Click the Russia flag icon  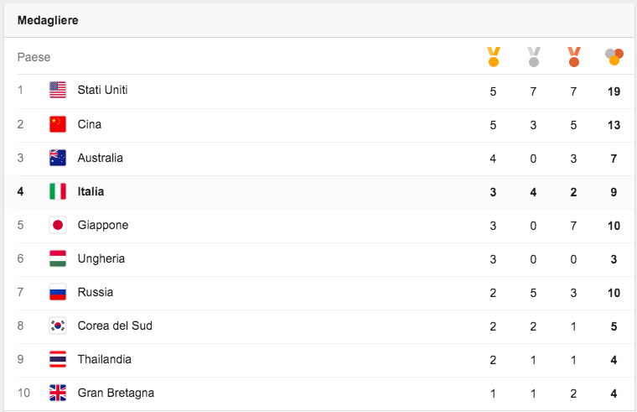point(58,292)
